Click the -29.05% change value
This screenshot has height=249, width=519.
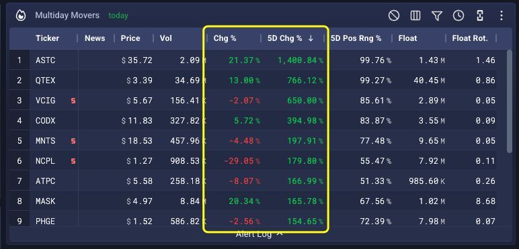tap(242, 161)
